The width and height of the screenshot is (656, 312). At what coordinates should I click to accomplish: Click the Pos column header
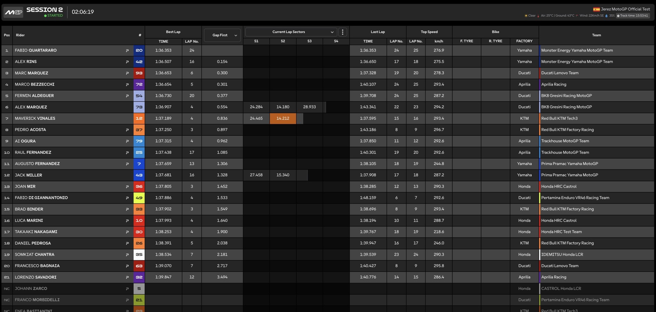click(7, 35)
